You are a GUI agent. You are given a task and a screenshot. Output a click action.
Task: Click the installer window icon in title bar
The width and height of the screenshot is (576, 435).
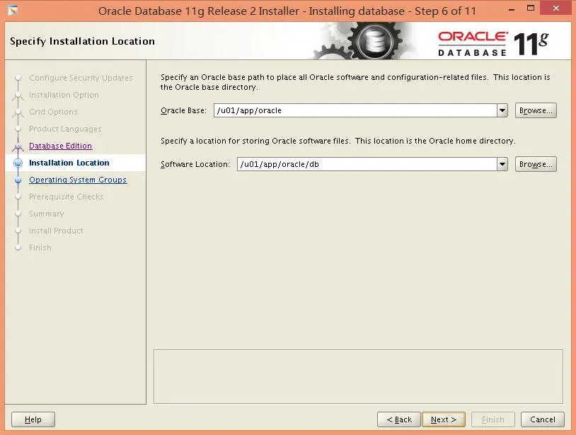coord(13,11)
